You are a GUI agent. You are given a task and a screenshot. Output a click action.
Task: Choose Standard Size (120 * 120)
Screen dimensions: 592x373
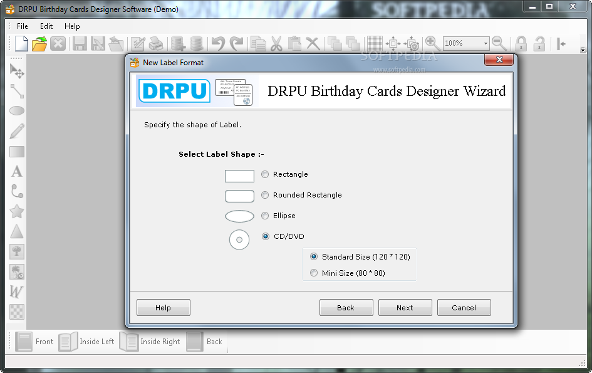point(314,256)
